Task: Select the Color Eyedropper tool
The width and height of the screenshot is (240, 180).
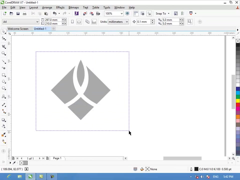Action: tap(3, 135)
